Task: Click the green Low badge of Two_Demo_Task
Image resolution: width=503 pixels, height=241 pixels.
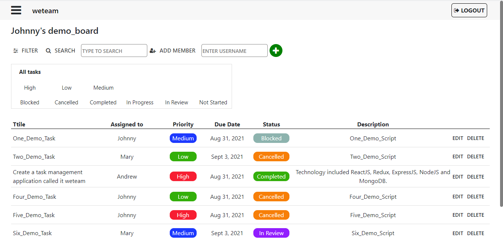Action: [x=183, y=157]
